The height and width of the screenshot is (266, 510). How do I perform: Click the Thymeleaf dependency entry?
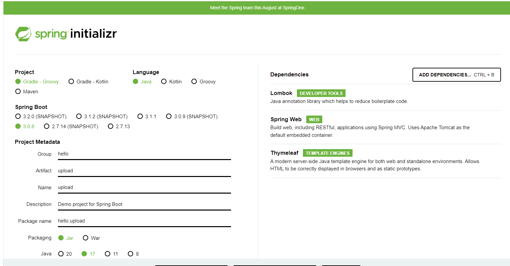(x=385, y=161)
